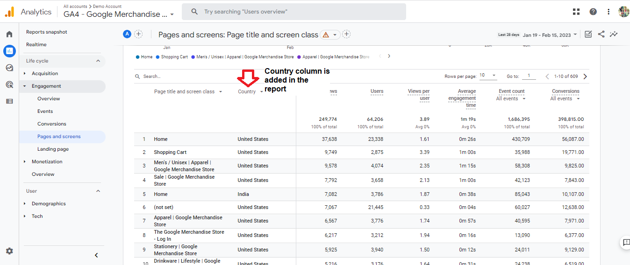Open the Overview item below Monetization

point(43,174)
